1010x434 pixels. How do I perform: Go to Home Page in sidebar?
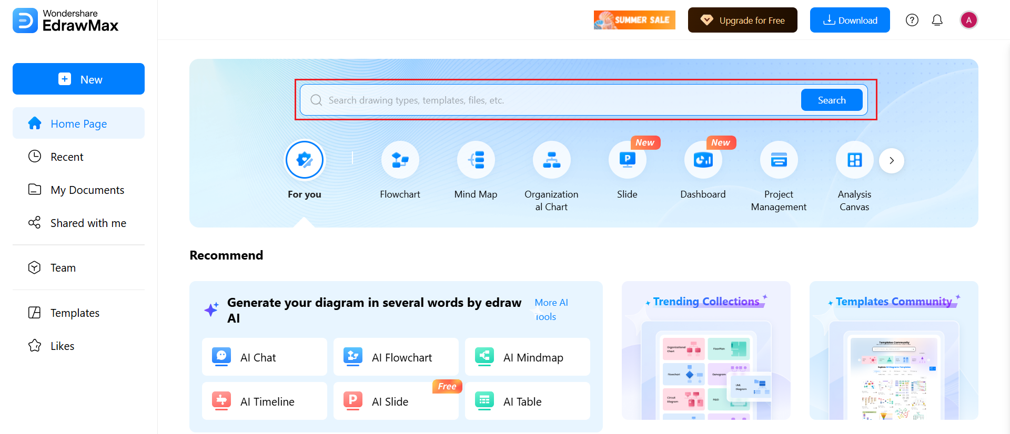(78, 123)
